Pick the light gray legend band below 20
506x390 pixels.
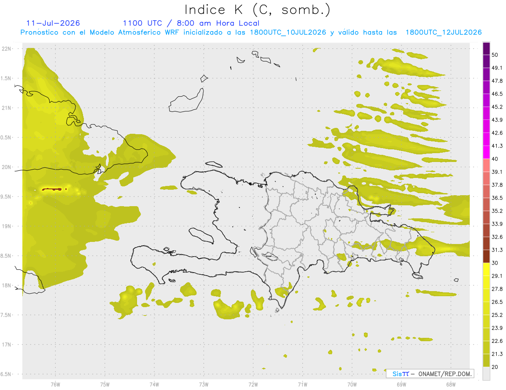(x=486, y=374)
